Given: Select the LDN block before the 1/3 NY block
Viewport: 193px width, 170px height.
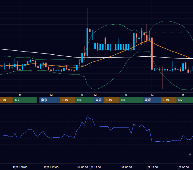Looking at the screenshot, I should click(x=169, y=100).
